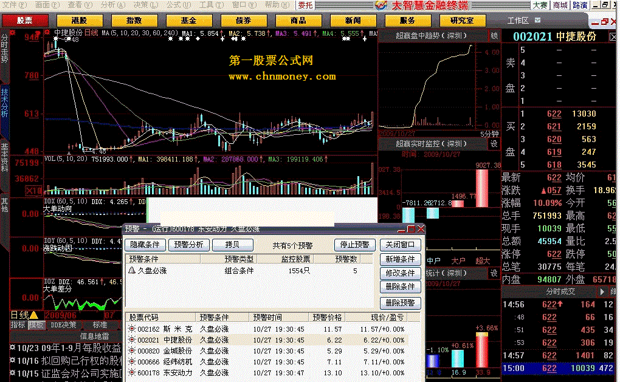
Task: Open the 窗口 menu
Action: tap(244, 5)
